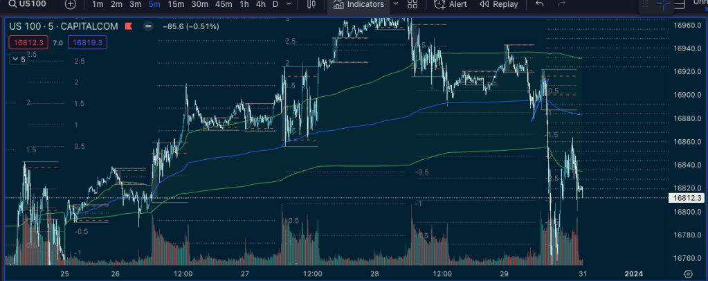The height and width of the screenshot is (281, 708).
Task: Click the red flag next to CAPITALCOM
Action: tap(127, 27)
